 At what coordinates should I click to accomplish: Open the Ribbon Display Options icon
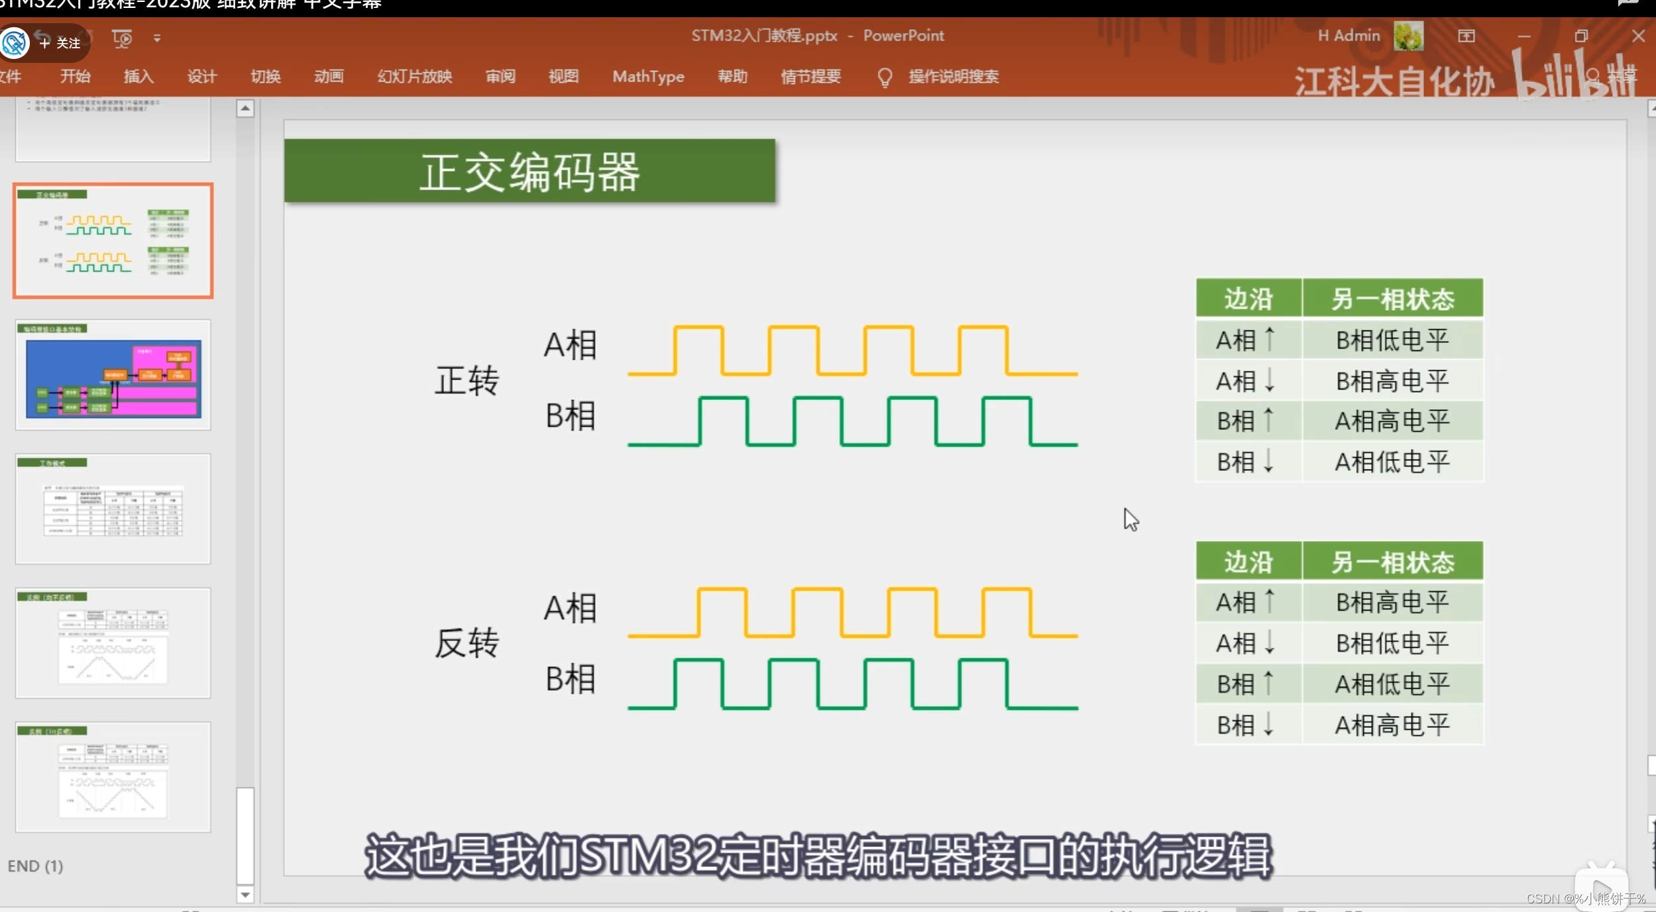[1466, 36]
